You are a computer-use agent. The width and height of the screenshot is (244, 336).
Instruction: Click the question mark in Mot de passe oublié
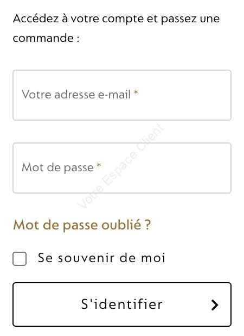[147, 225]
